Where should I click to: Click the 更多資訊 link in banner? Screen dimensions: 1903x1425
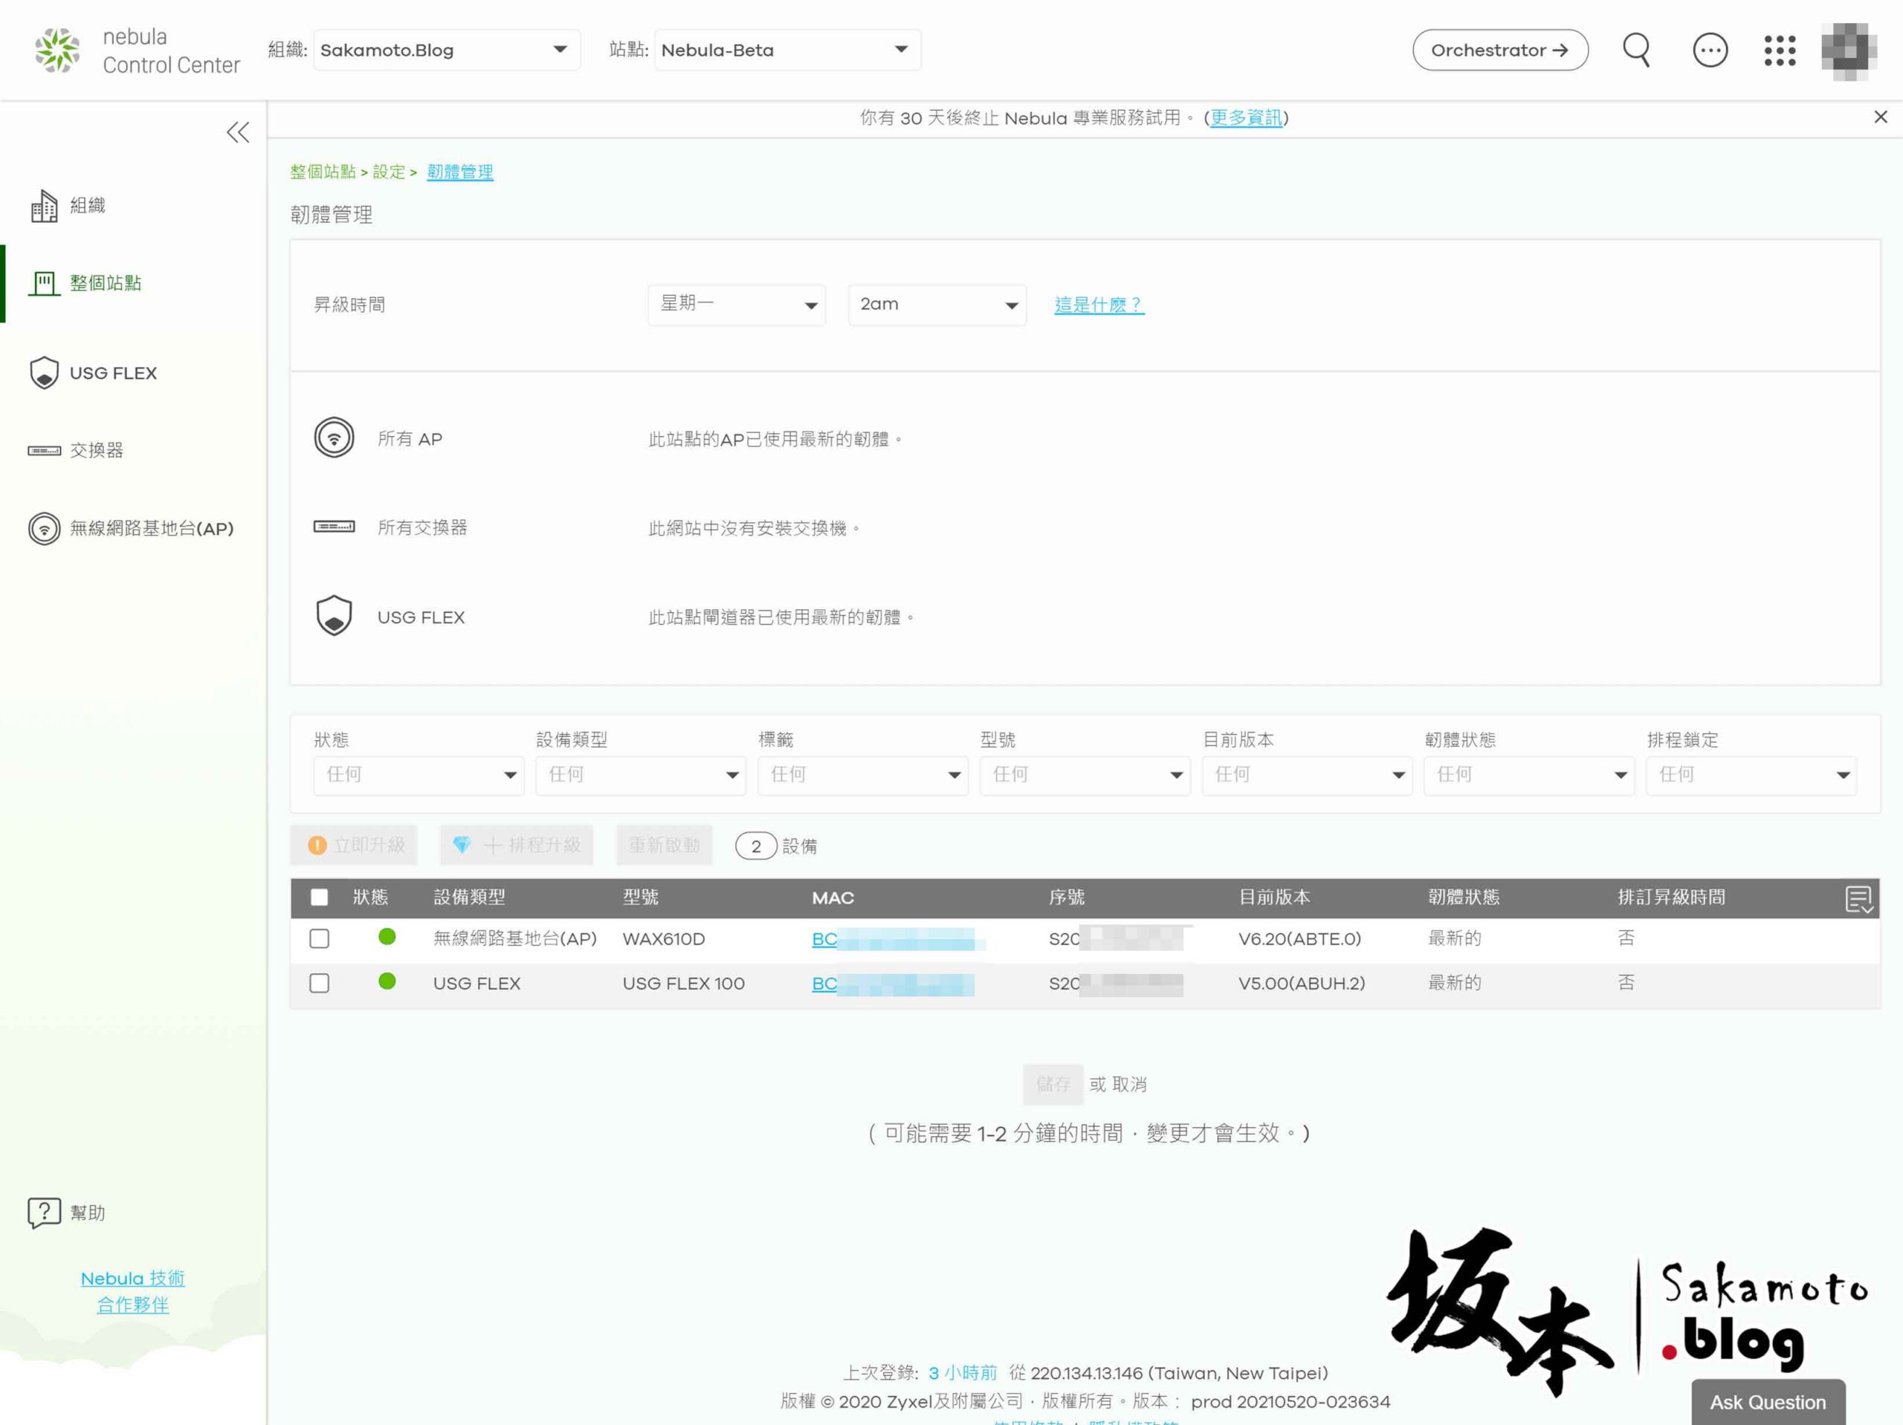click(x=1246, y=118)
